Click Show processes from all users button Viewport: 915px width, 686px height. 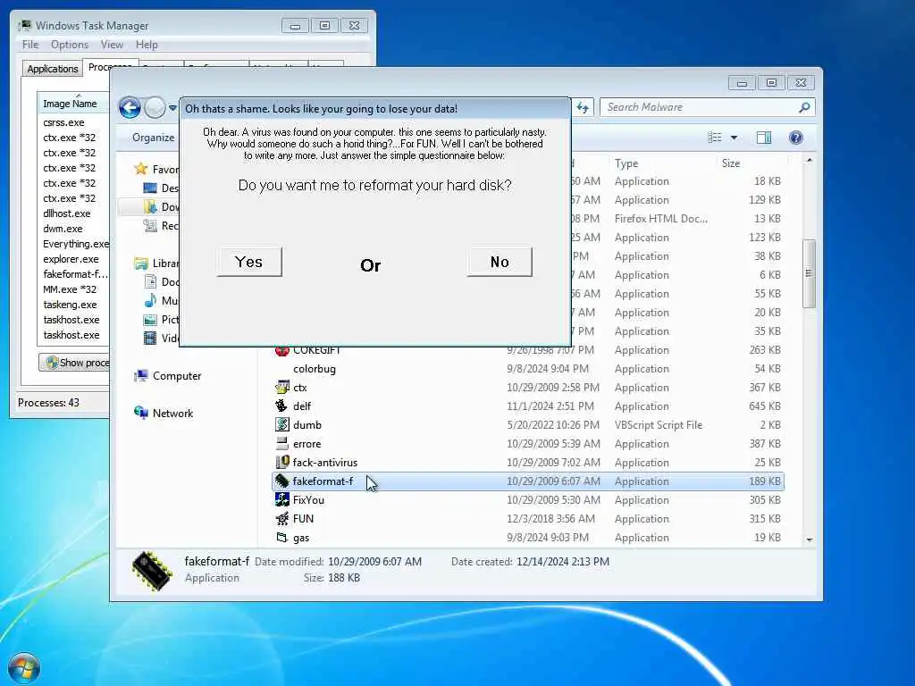tap(75, 363)
